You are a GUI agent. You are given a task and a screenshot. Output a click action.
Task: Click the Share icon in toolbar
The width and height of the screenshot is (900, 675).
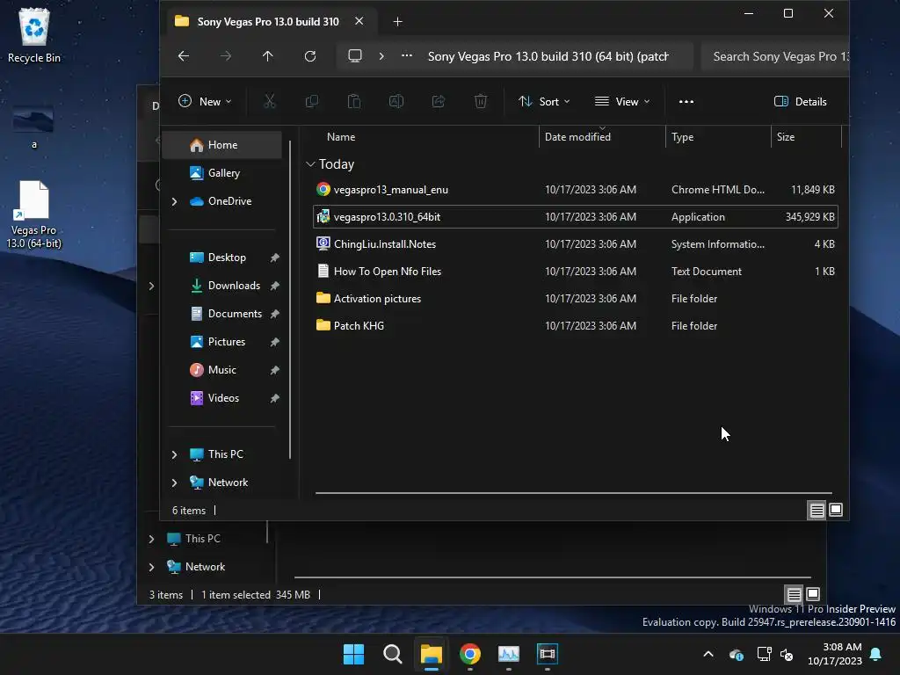click(439, 102)
